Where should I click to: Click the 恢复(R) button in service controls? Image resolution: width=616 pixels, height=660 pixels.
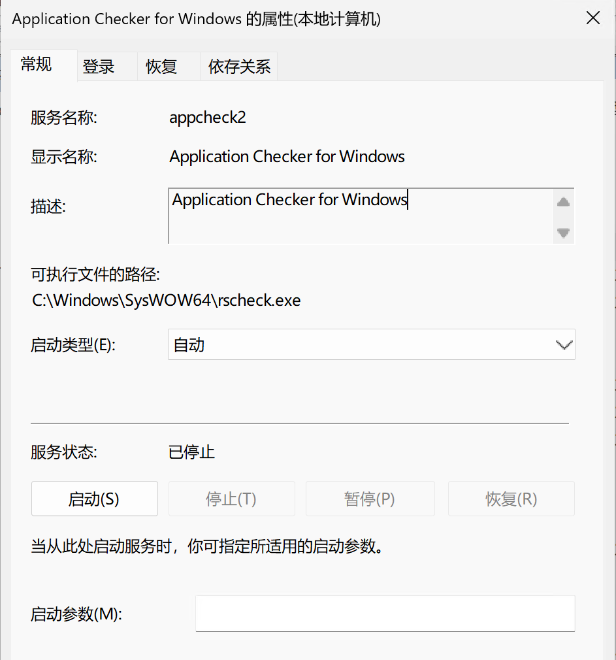point(511,499)
